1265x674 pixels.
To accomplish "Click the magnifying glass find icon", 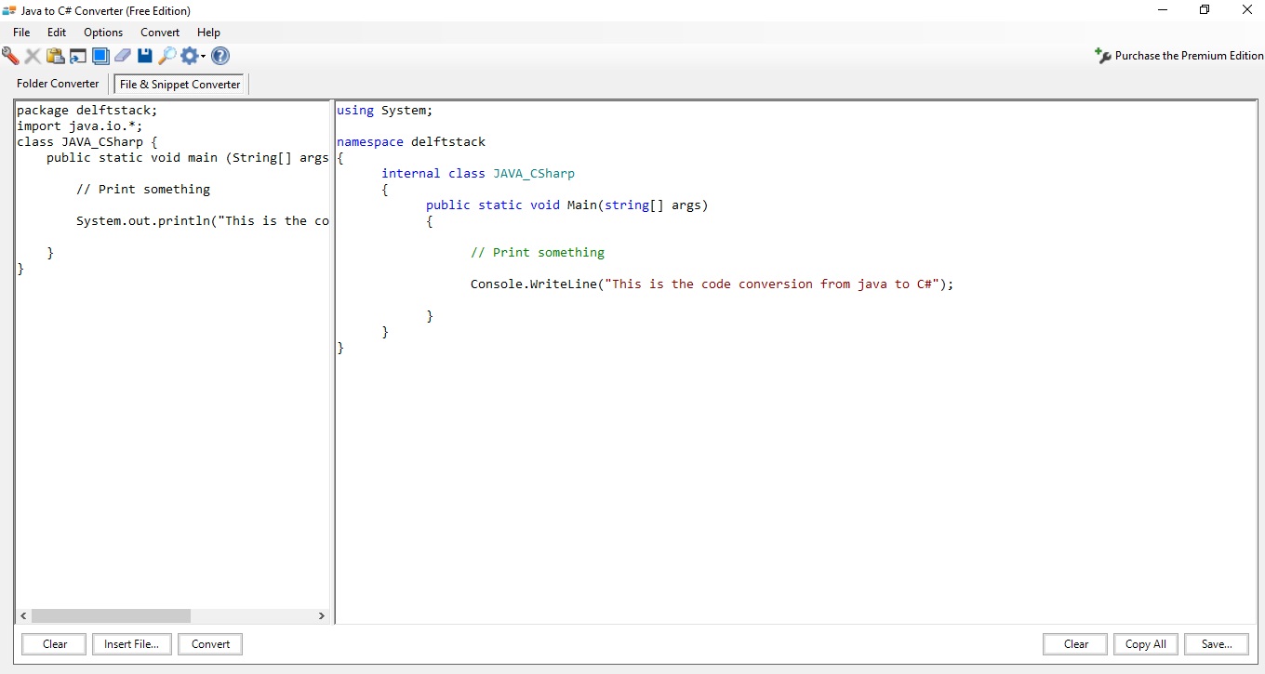I will 167,56.
